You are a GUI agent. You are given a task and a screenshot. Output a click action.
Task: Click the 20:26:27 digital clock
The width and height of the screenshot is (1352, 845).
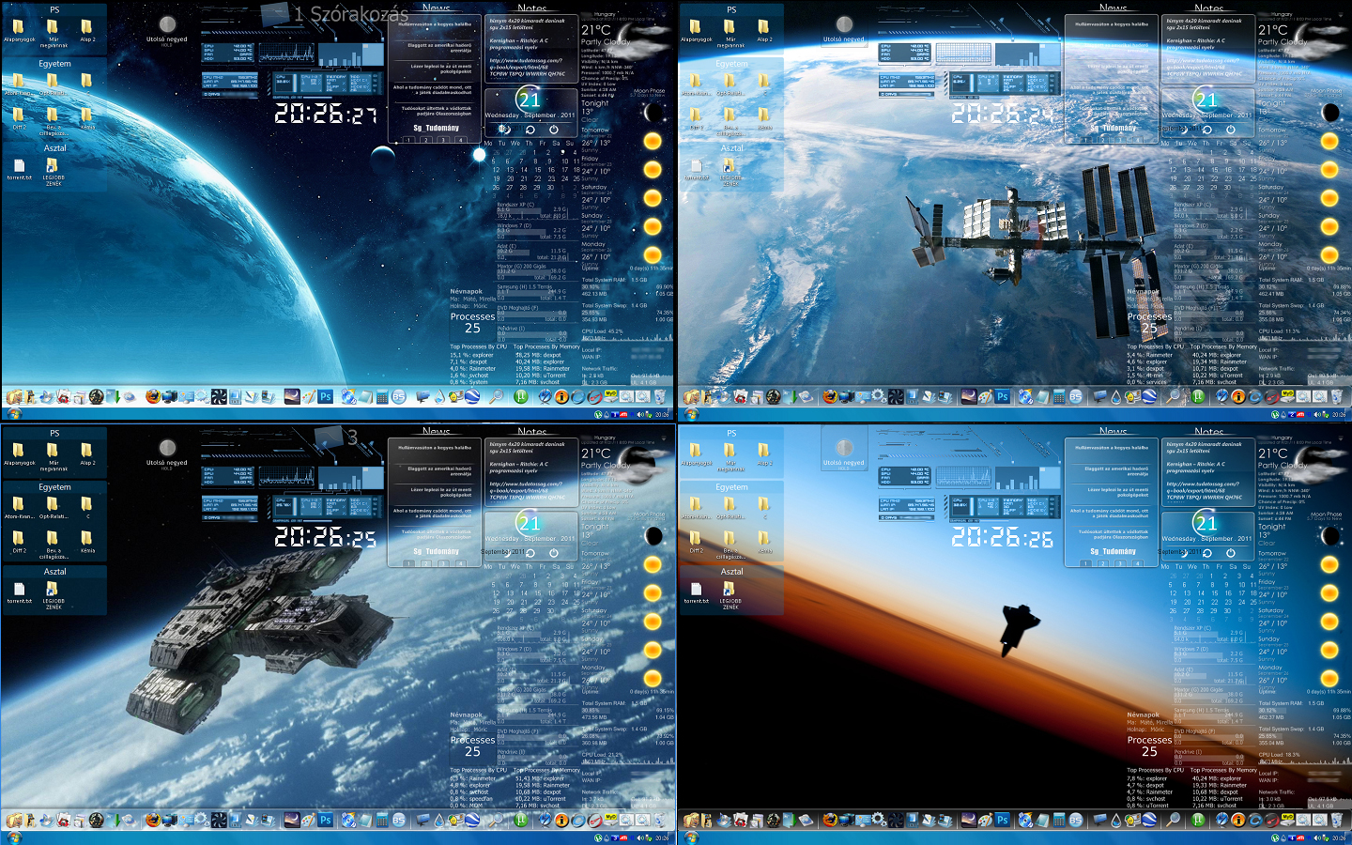point(325,114)
